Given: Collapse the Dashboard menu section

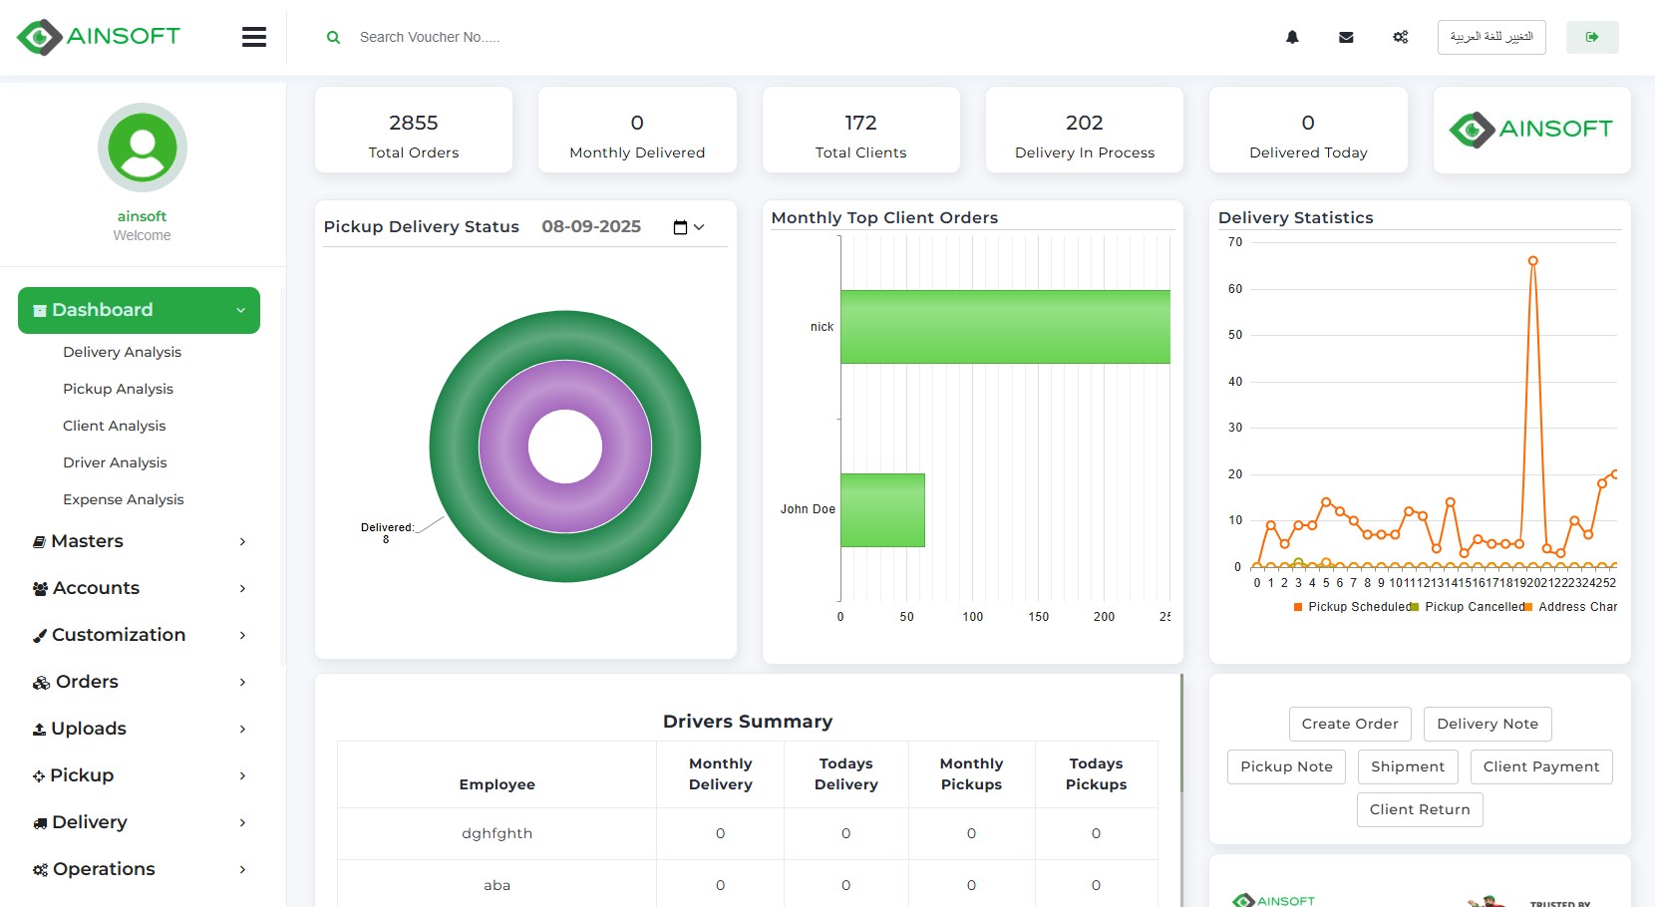Looking at the screenshot, I should point(140,310).
